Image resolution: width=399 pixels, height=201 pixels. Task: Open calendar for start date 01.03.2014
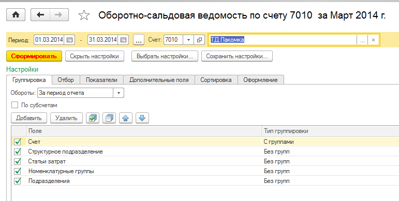69,40
